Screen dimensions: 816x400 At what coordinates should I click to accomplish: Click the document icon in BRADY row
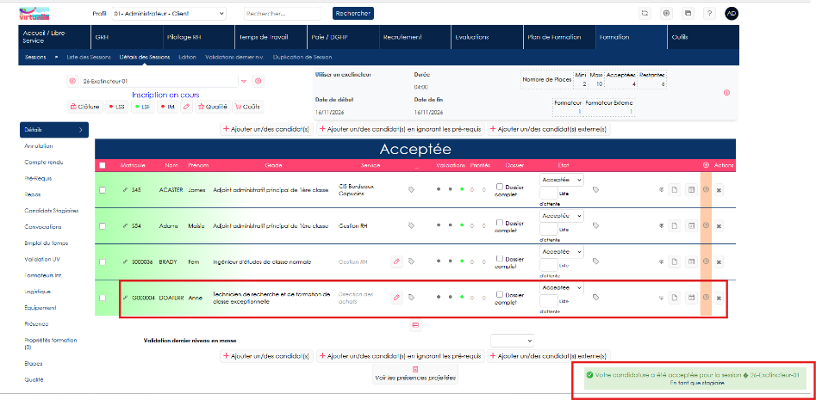click(675, 262)
